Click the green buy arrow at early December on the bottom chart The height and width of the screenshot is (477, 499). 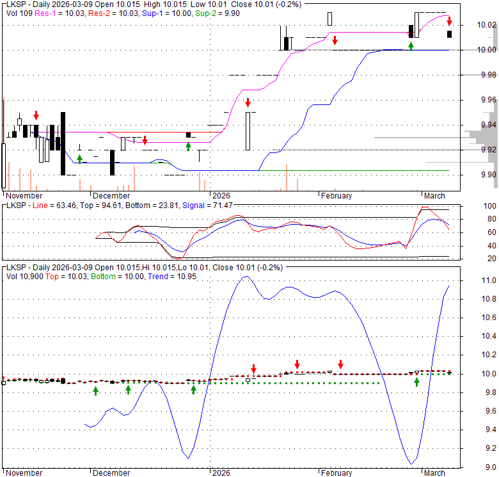coord(95,391)
